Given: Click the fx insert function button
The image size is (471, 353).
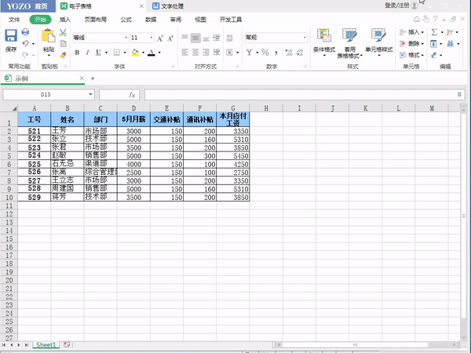Looking at the screenshot, I should (132, 95).
